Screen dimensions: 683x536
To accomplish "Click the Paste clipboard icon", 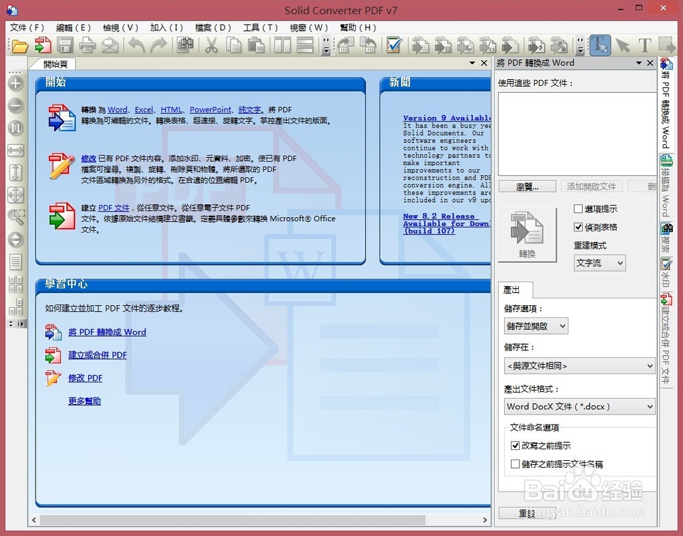I will [256, 45].
